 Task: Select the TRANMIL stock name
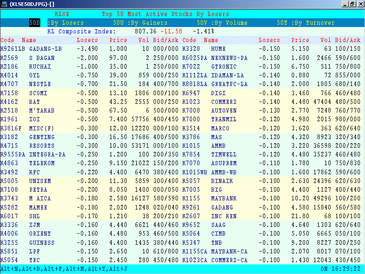click(224, 119)
